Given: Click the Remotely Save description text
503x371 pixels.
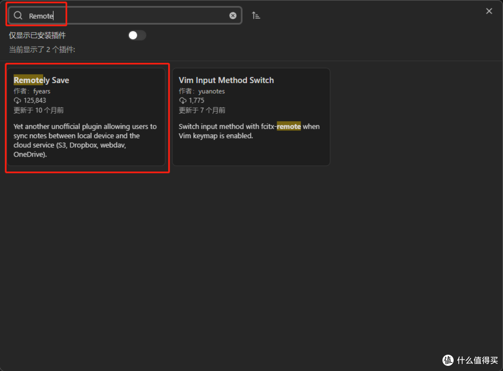Looking at the screenshot, I should tap(85, 140).
